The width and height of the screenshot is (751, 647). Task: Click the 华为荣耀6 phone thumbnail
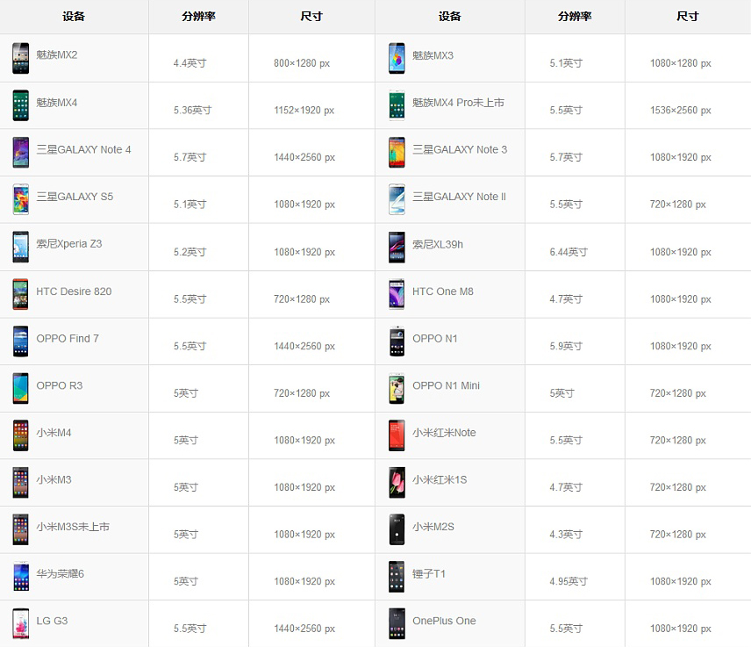click(x=20, y=577)
